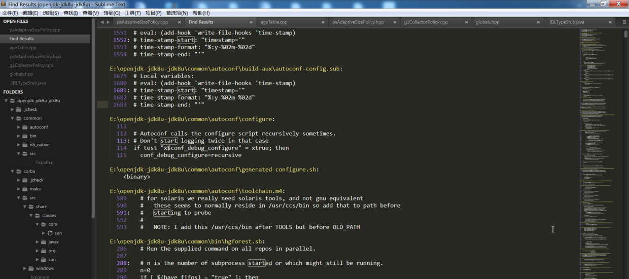Open the 编辑(E) menu

pyautogui.click(x=30, y=13)
